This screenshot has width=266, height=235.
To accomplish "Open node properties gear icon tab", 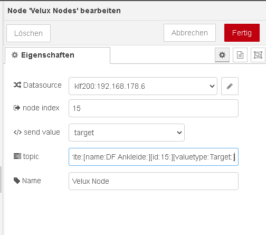I will (222, 55).
